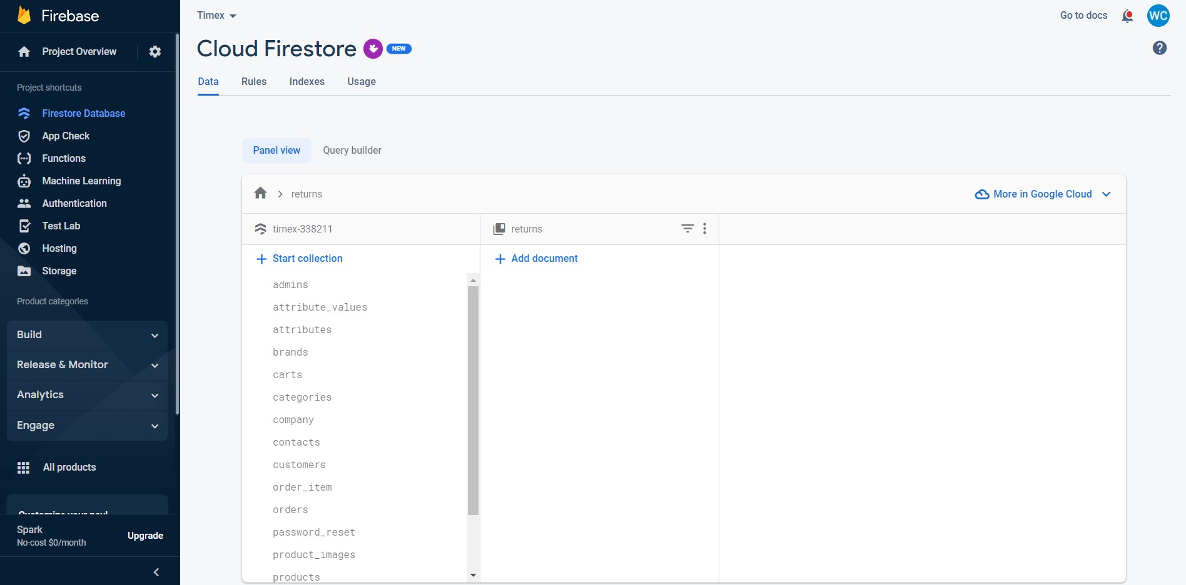Expand More in Google Cloud menu
This screenshot has height=585, width=1186.
1043,194
